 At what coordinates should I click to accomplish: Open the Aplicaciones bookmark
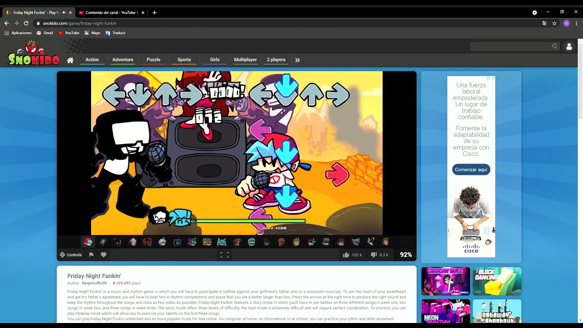click(x=18, y=33)
